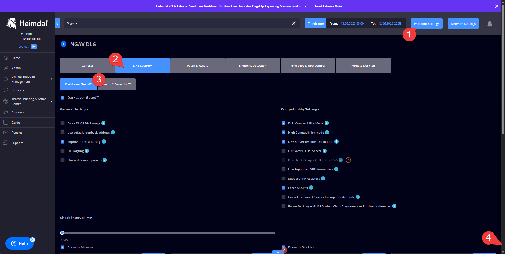Screen dimensions: 505x254
Task: Expand Threat-hunting & Action Center arrow
Action: pos(51,101)
